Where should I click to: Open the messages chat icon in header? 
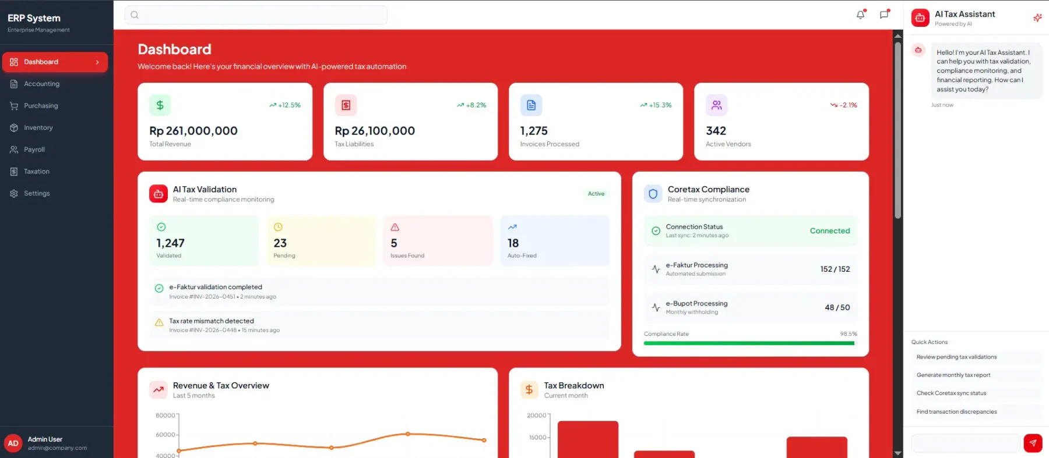pyautogui.click(x=885, y=15)
